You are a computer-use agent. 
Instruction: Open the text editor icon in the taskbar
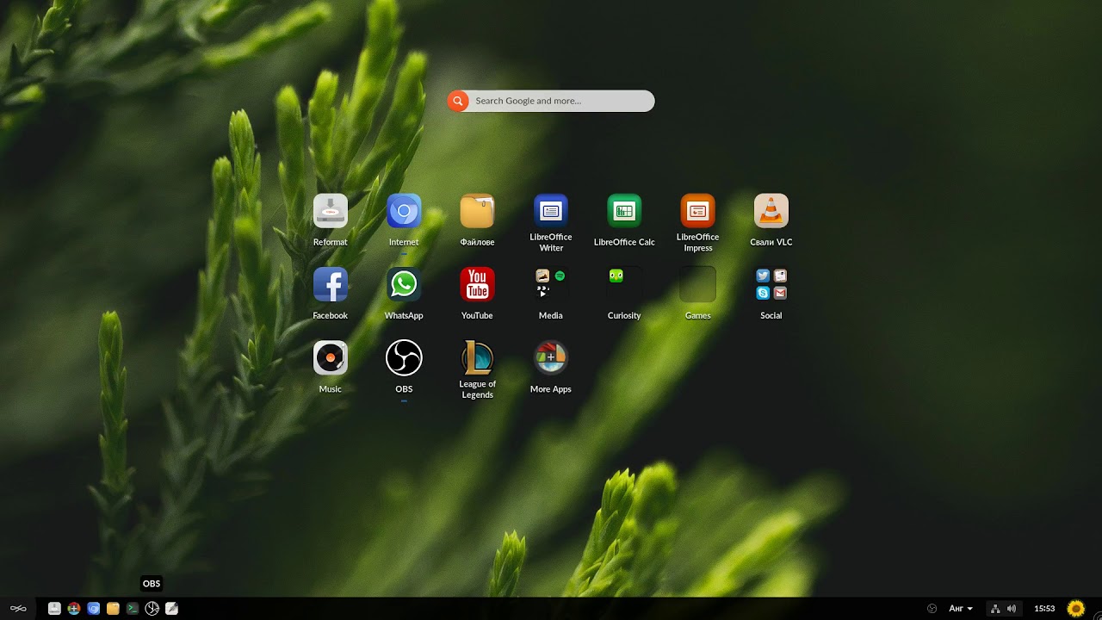(171, 609)
